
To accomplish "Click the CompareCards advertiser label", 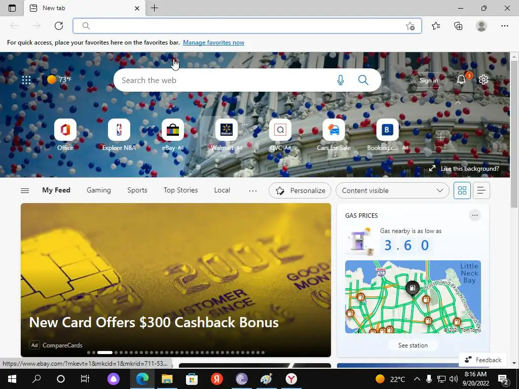I will [x=62, y=345].
